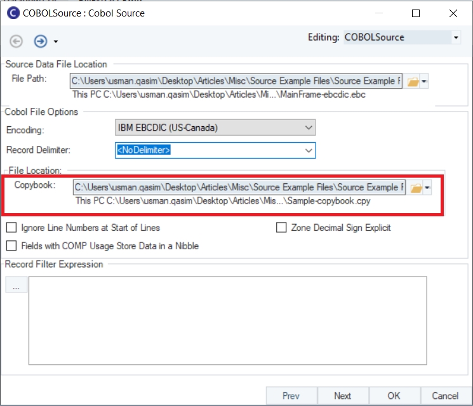The width and height of the screenshot is (473, 406).
Task: Click the Prev button
Action: tap(291, 395)
